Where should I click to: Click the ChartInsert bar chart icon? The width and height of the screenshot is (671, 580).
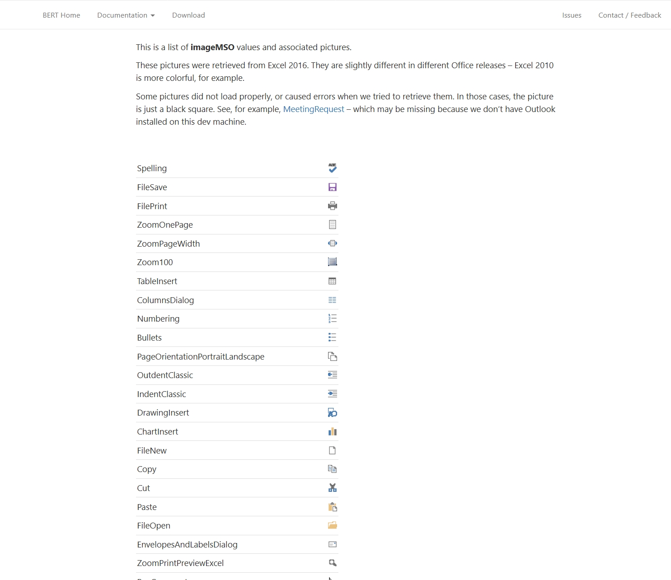point(333,431)
